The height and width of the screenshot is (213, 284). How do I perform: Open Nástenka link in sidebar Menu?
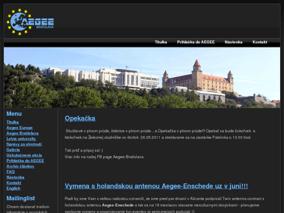pos(15,177)
